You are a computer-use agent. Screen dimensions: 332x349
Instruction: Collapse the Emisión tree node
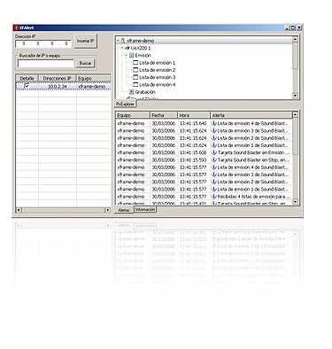(126, 55)
